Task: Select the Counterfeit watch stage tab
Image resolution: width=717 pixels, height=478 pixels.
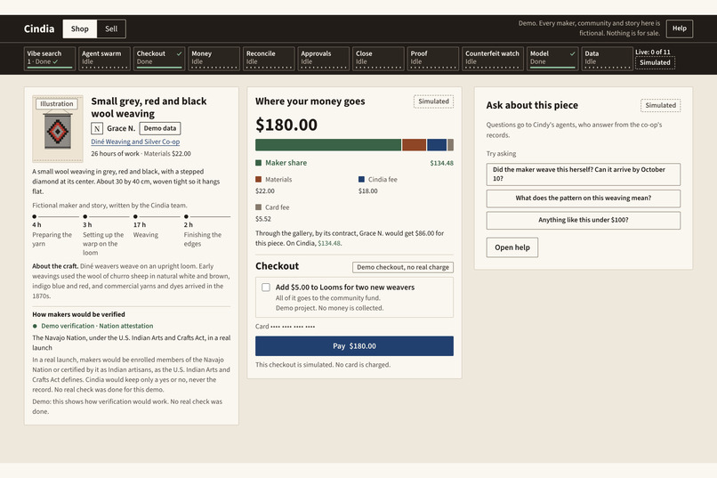Action: pos(493,58)
